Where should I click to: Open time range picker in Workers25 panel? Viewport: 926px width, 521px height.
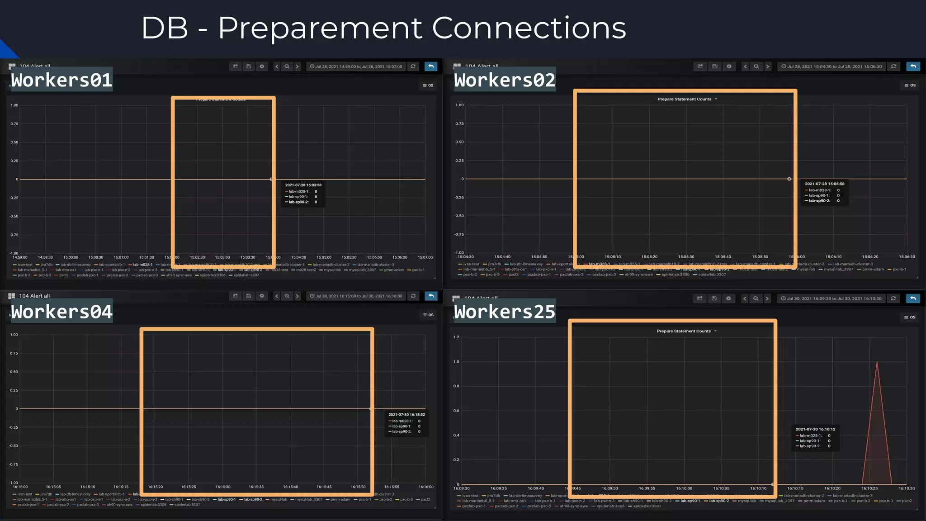831,298
